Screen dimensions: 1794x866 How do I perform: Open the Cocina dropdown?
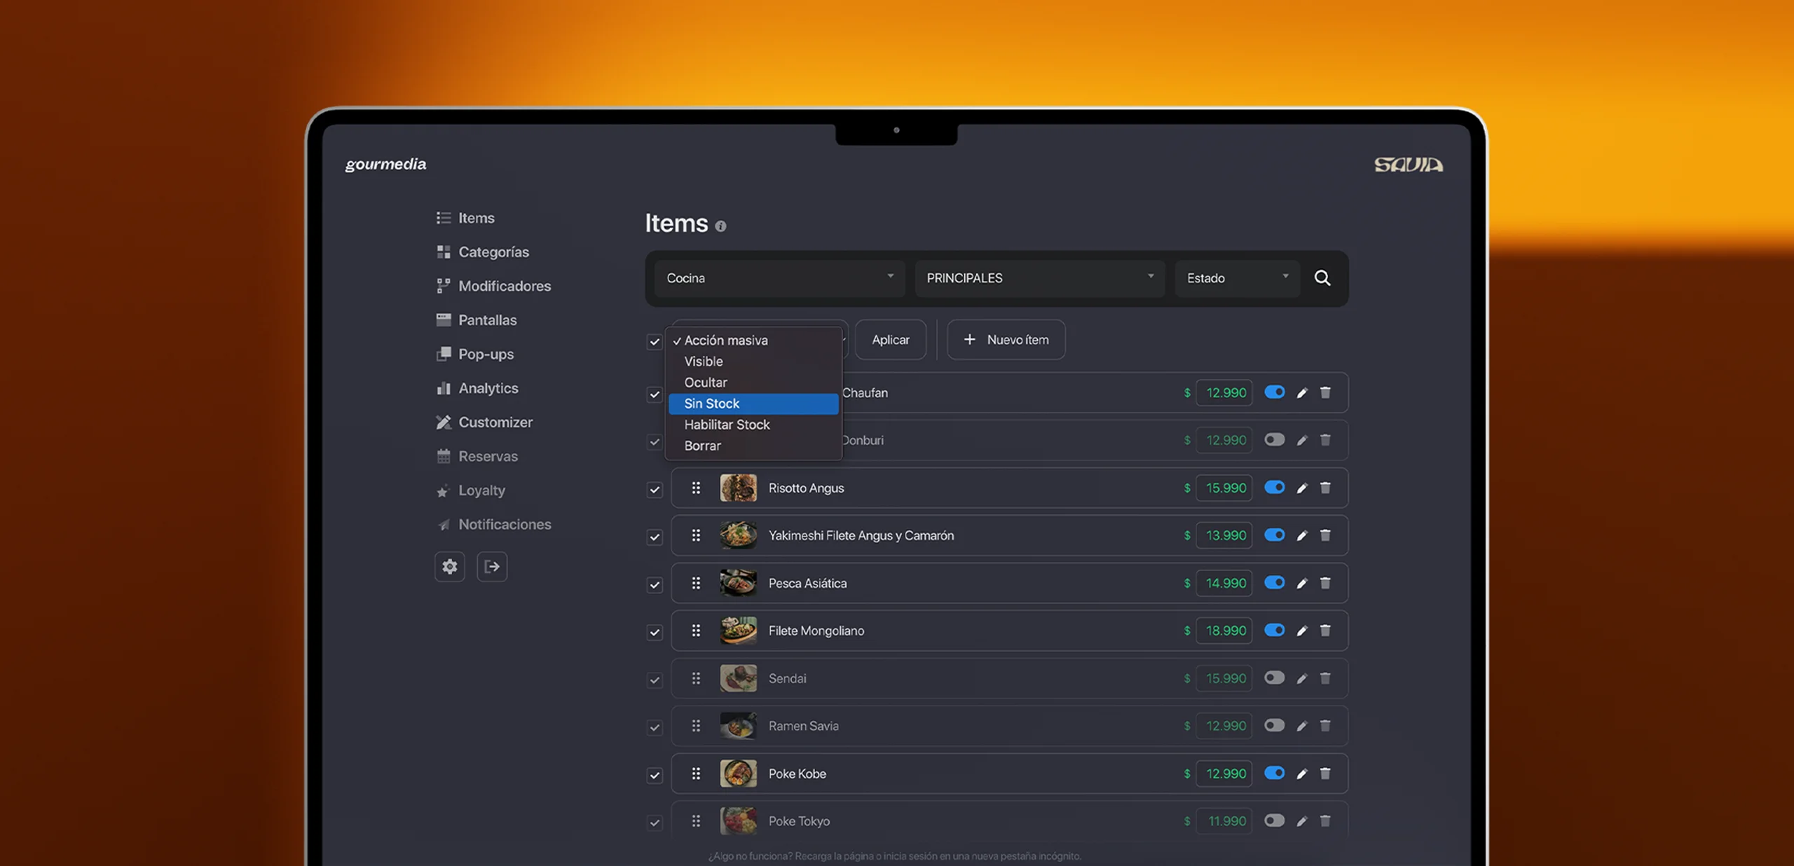(x=779, y=278)
